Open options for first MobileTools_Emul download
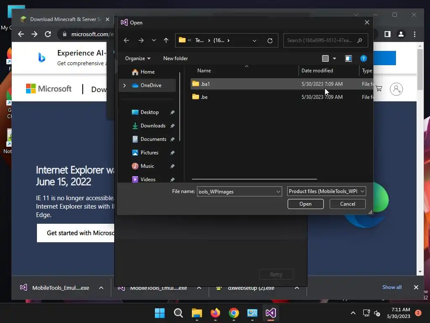Screen dimensions: 430x323 click(x=101, y=288)
